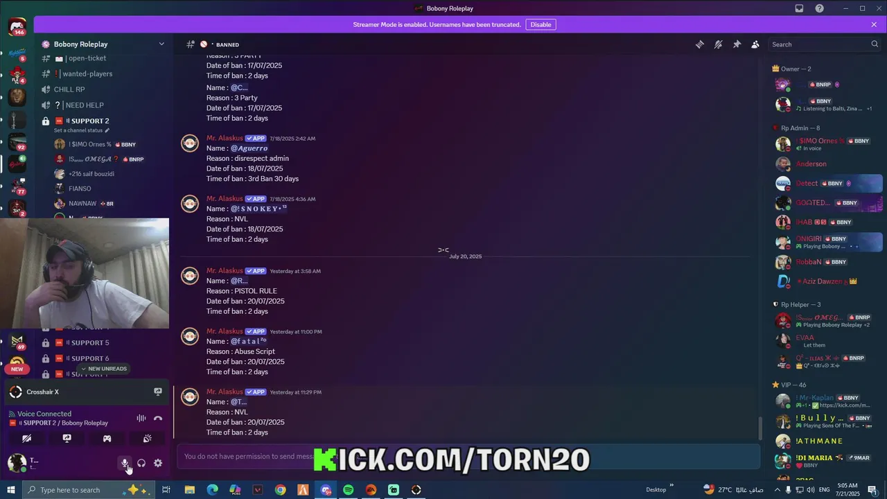Open Microsoft Edge from the taskbar
887x499 pixels.
tap(213, 490)
